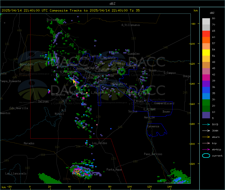Click the cyan 50YD arrow in legend
Screen dimensions: 225x190
tap(206, 124)
